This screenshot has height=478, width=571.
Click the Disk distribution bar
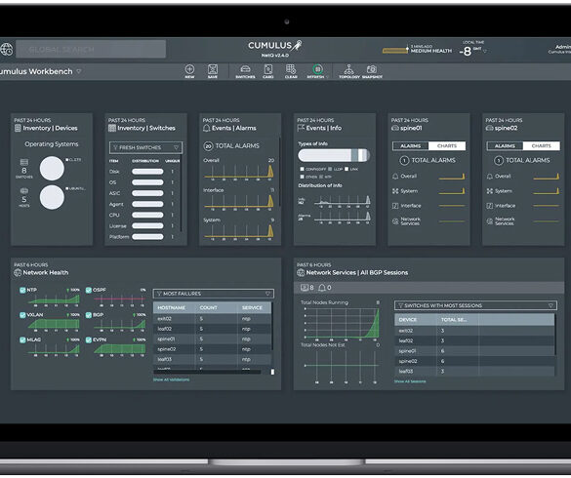click(x=147, y=172)
